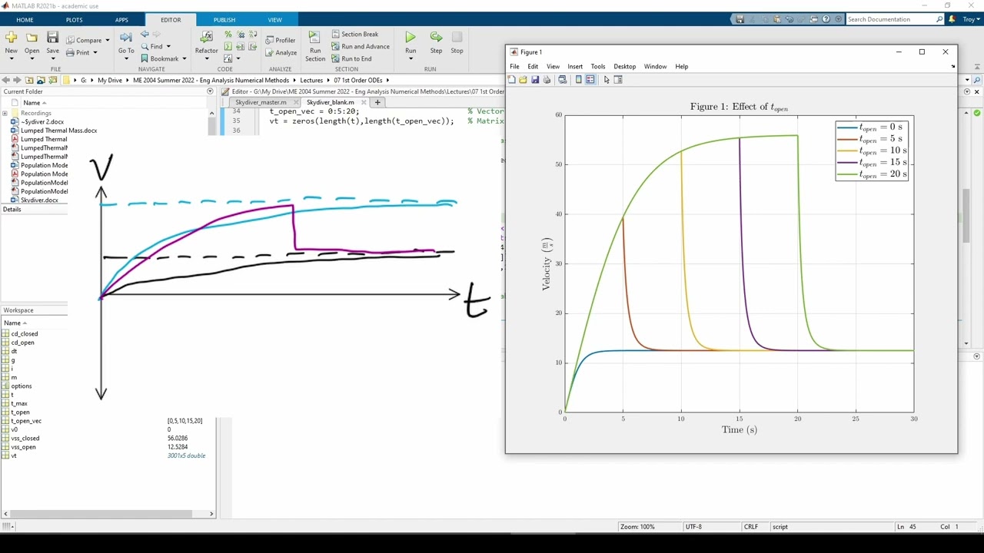The image size is (984, 553).
Task: Select Skydiver.docx in Current Folder
Action: click(x=39, y=200)
